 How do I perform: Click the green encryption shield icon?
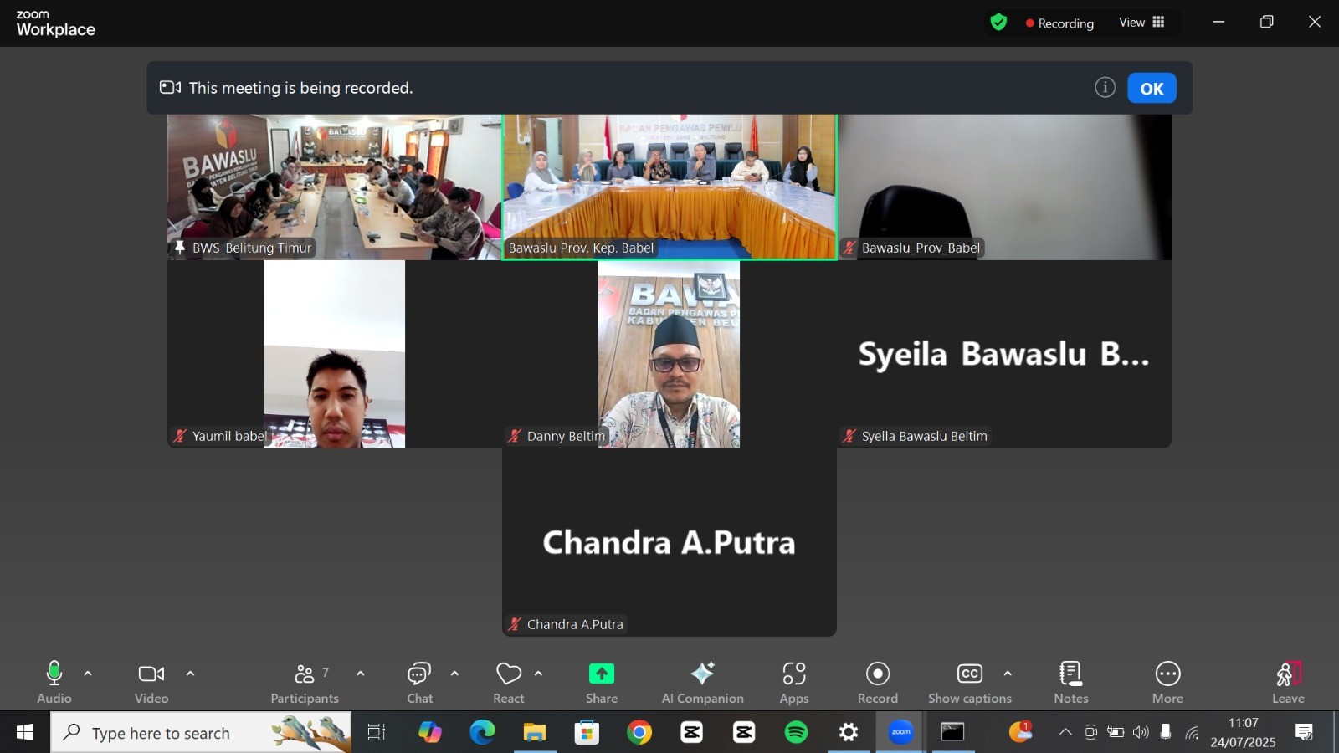(998, 23)
